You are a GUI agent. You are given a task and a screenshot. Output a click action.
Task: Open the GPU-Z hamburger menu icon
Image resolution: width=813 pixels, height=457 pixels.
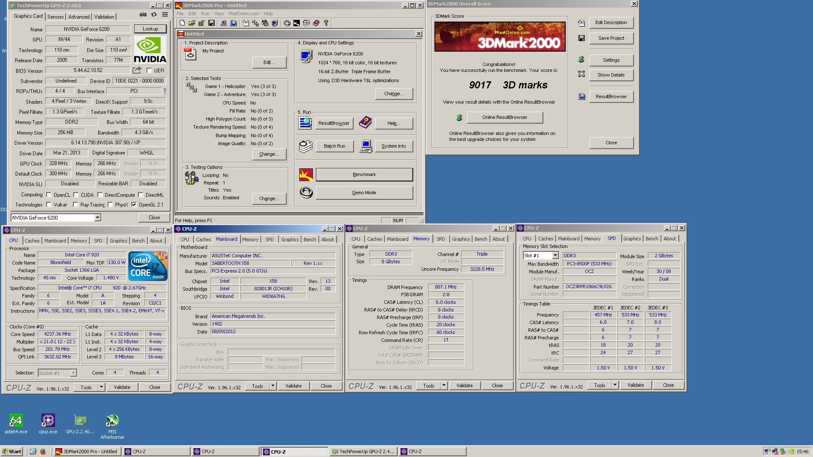point(165,15)
